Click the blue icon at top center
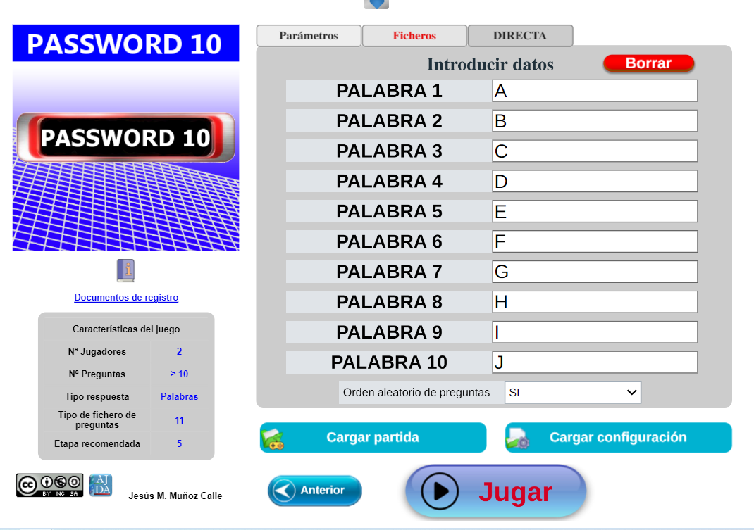This screenshot has height=530, width=754. tap(376, 4)
